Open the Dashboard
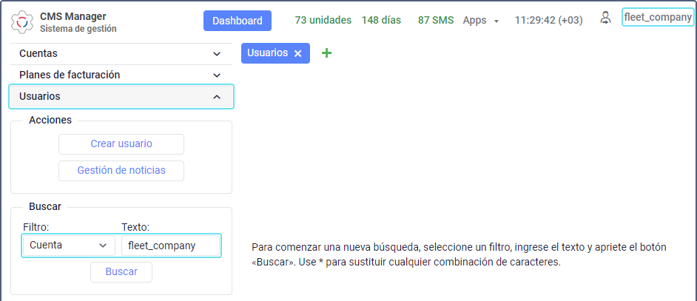Viewport: 697px width, 301px height. tap(237, 21)
